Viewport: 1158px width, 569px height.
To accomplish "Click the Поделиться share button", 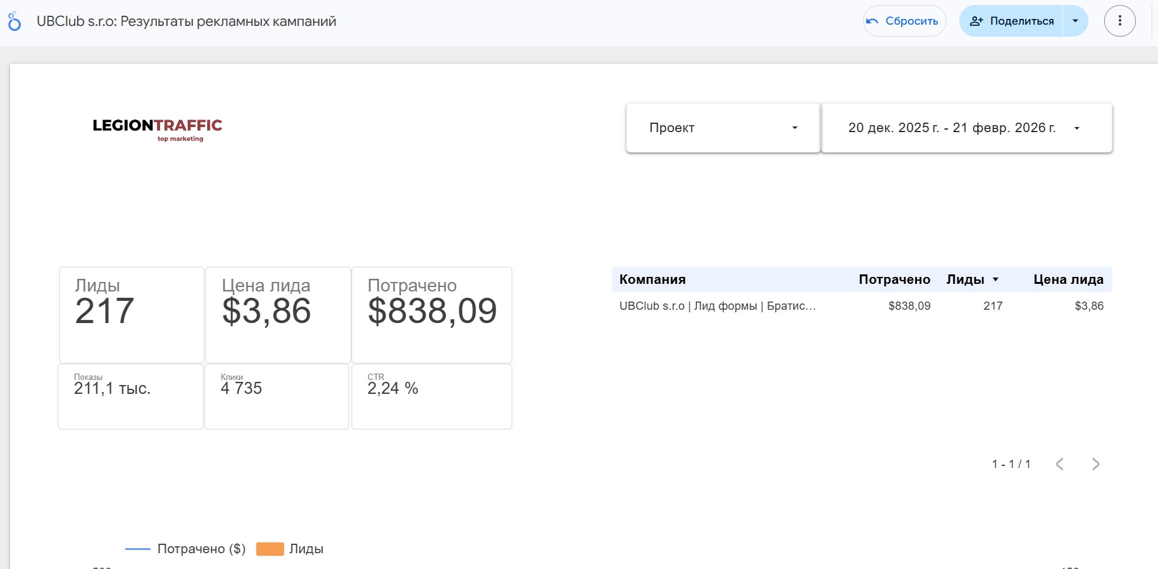I will 1011,21.
